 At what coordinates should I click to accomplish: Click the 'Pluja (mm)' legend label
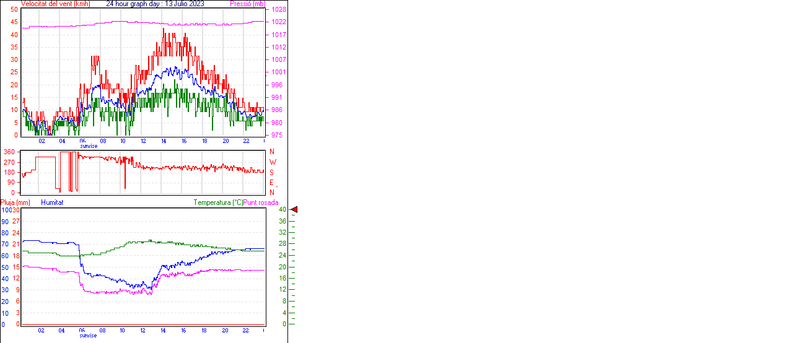point(15,202)
